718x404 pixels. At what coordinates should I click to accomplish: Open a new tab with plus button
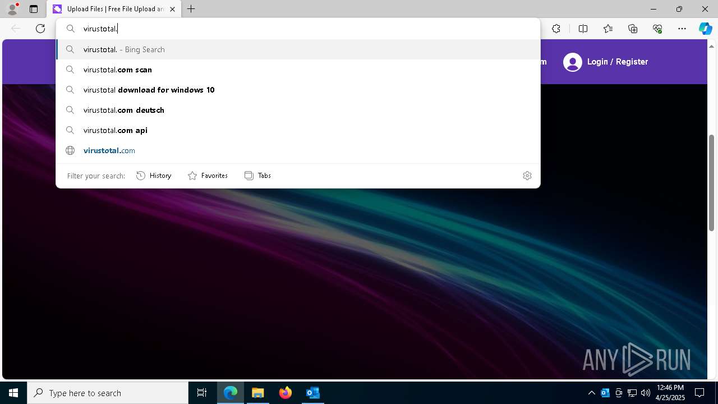(x=191, y=9)
